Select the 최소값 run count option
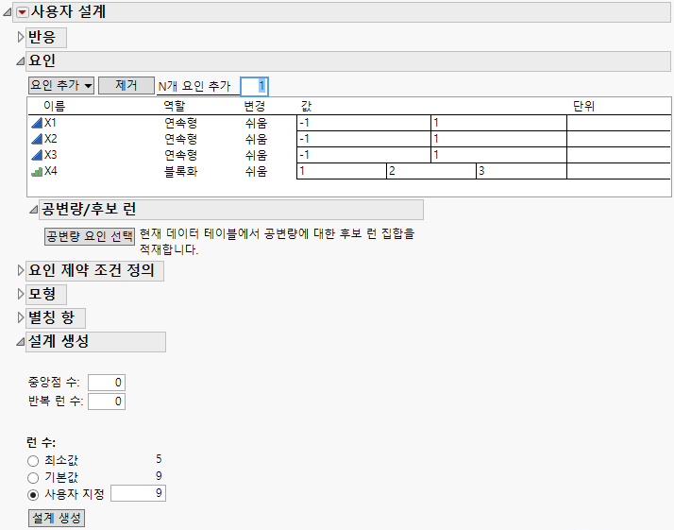Image resolution: width=674 pixels, height=530 pixels. click(33, 461)
